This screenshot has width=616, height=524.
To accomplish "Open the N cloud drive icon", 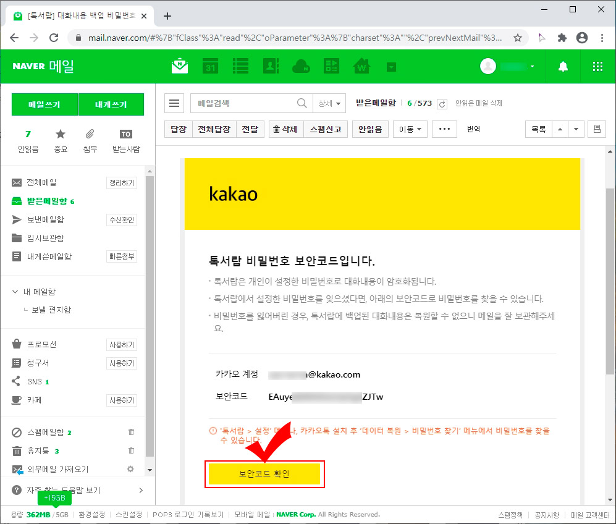I will 301,66.
